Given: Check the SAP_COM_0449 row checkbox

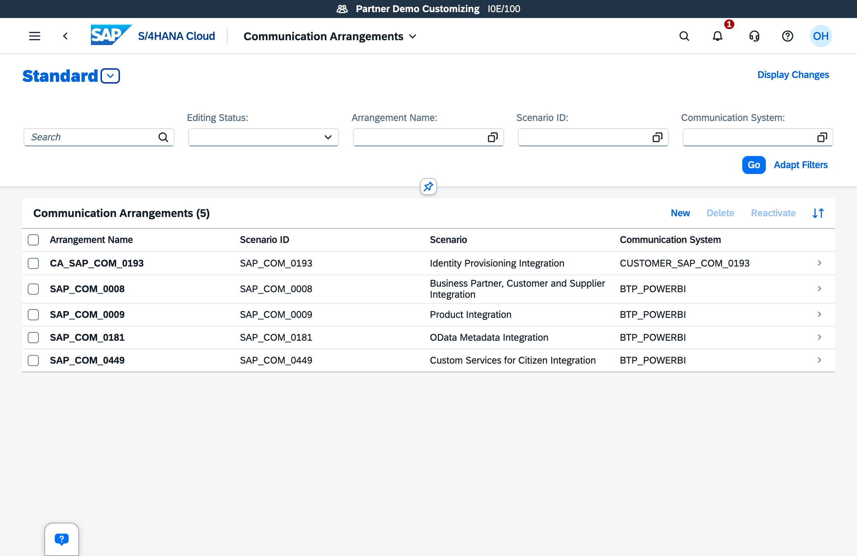Looking at the screenshot, I should (33, 360).
